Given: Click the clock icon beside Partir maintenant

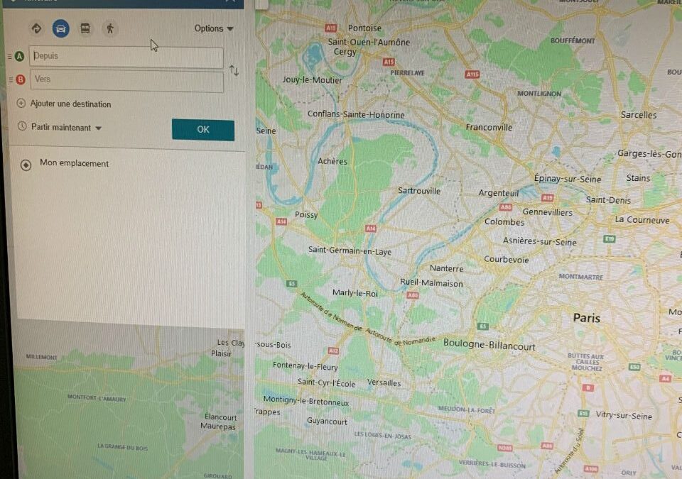Looking at the screenshot, I should click(x=22, y=126).
